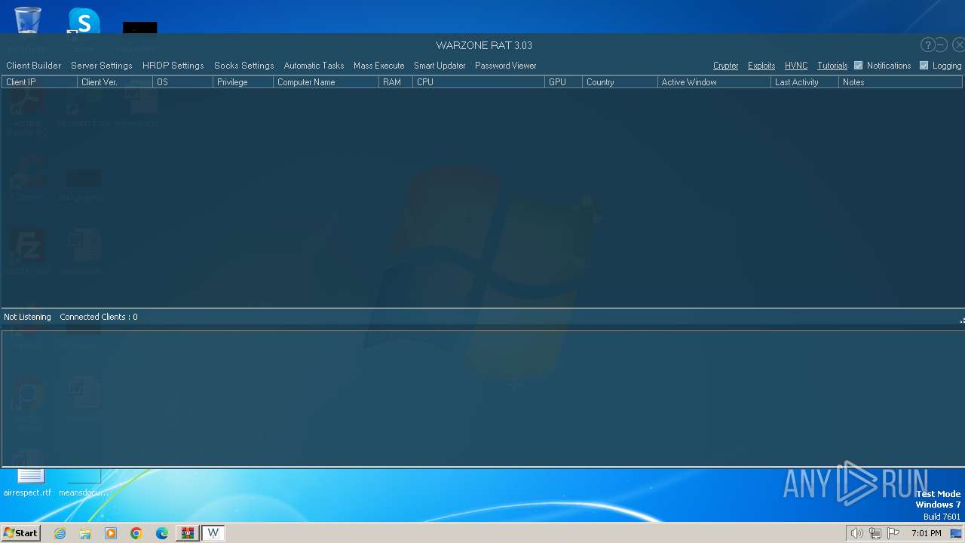Toggle the Logging checkbox

924,66
